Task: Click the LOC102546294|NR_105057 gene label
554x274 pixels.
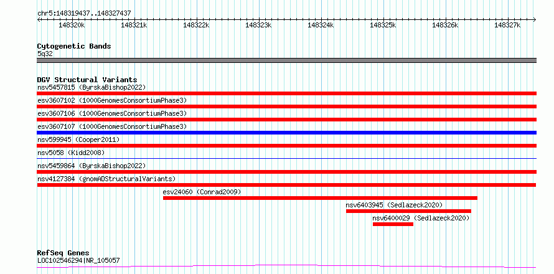Action: [x=78, y=260]
